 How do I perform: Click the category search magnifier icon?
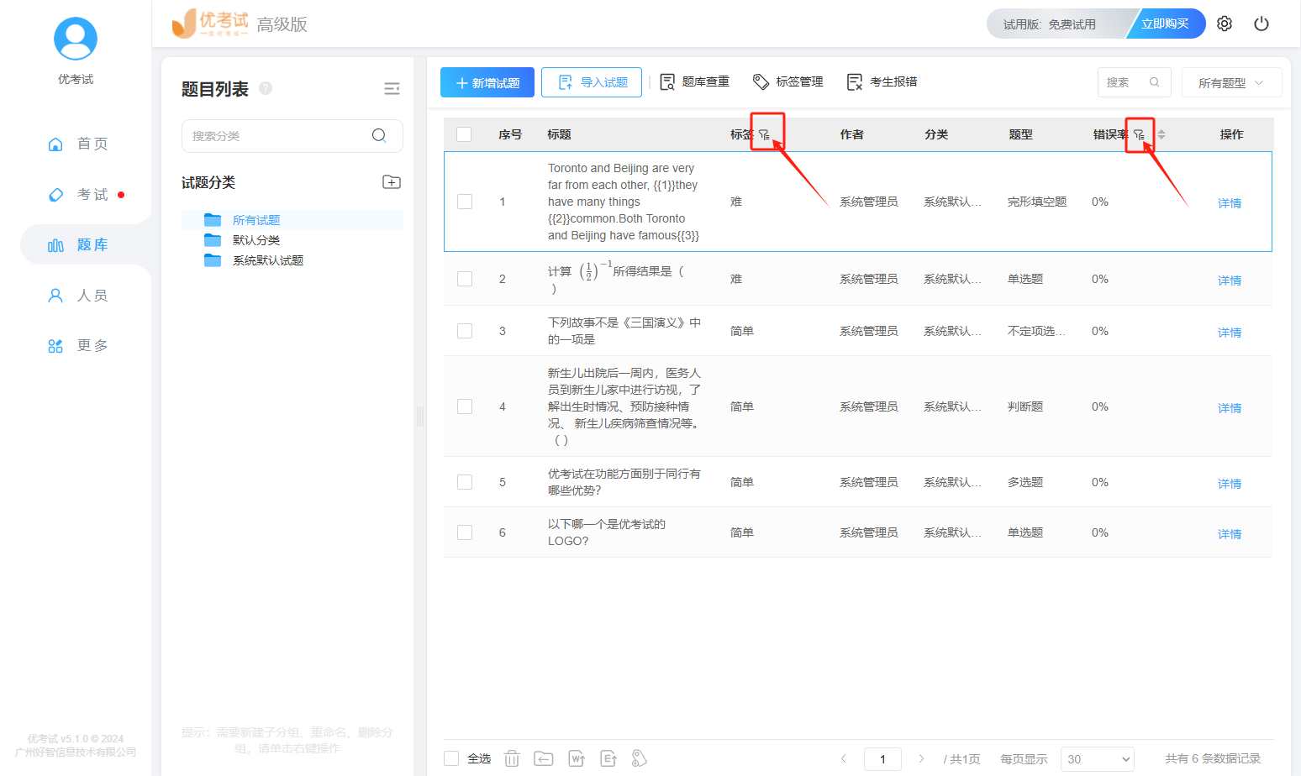click(x=379, y=135)
